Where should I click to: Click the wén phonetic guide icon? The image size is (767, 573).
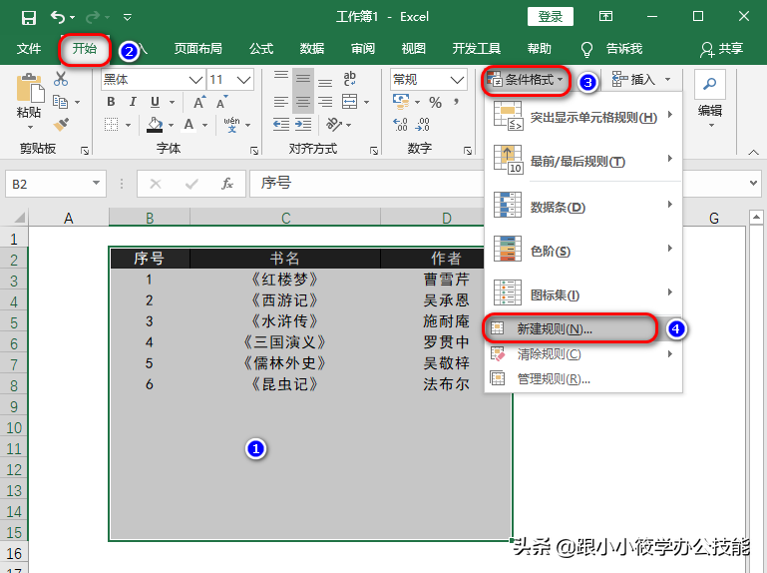click(231, 125)
